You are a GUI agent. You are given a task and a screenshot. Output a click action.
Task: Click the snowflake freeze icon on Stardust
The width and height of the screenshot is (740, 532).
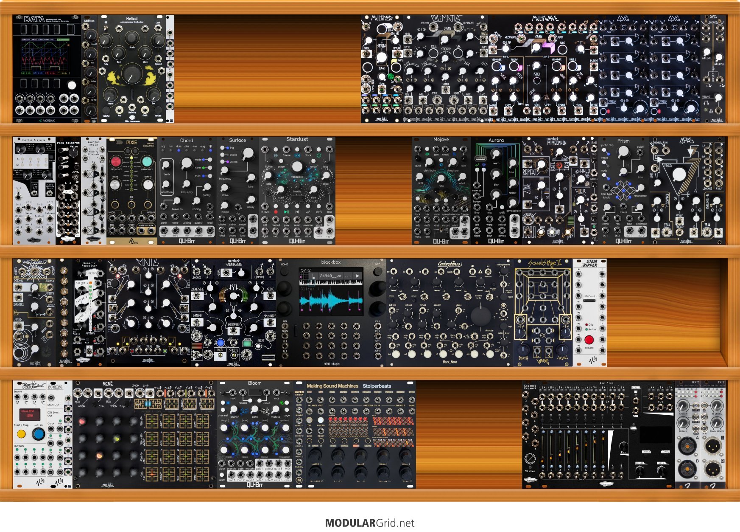[x=276, y=155]
